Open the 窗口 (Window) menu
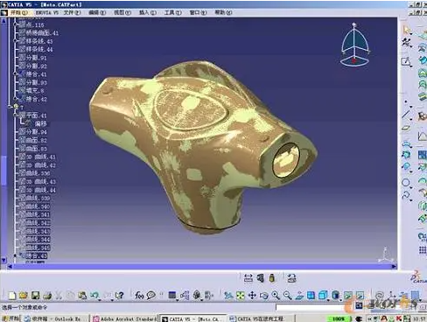 [198, 12]
